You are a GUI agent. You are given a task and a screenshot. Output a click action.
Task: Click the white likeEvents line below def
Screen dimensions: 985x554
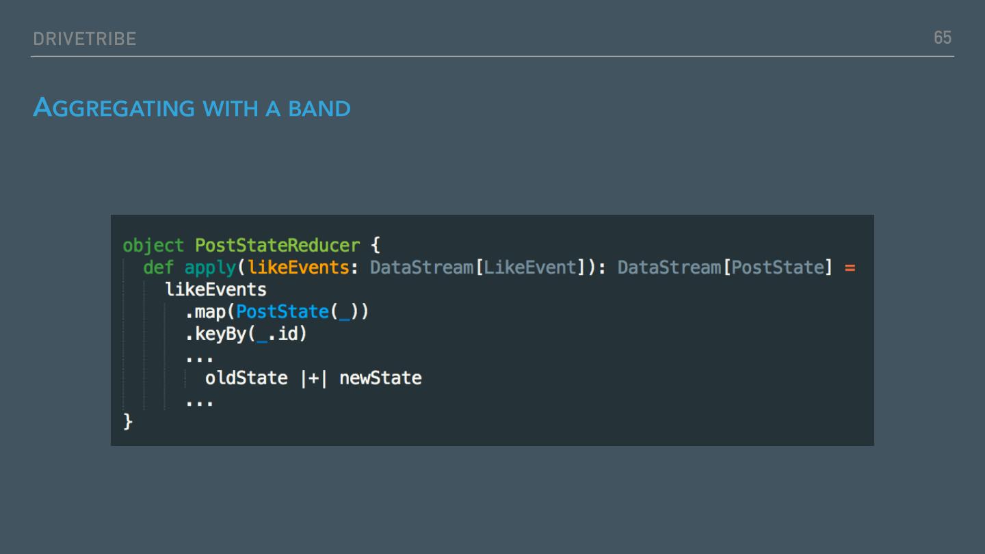point(215,289)
